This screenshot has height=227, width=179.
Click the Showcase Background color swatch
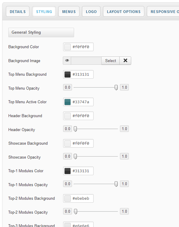67,143
